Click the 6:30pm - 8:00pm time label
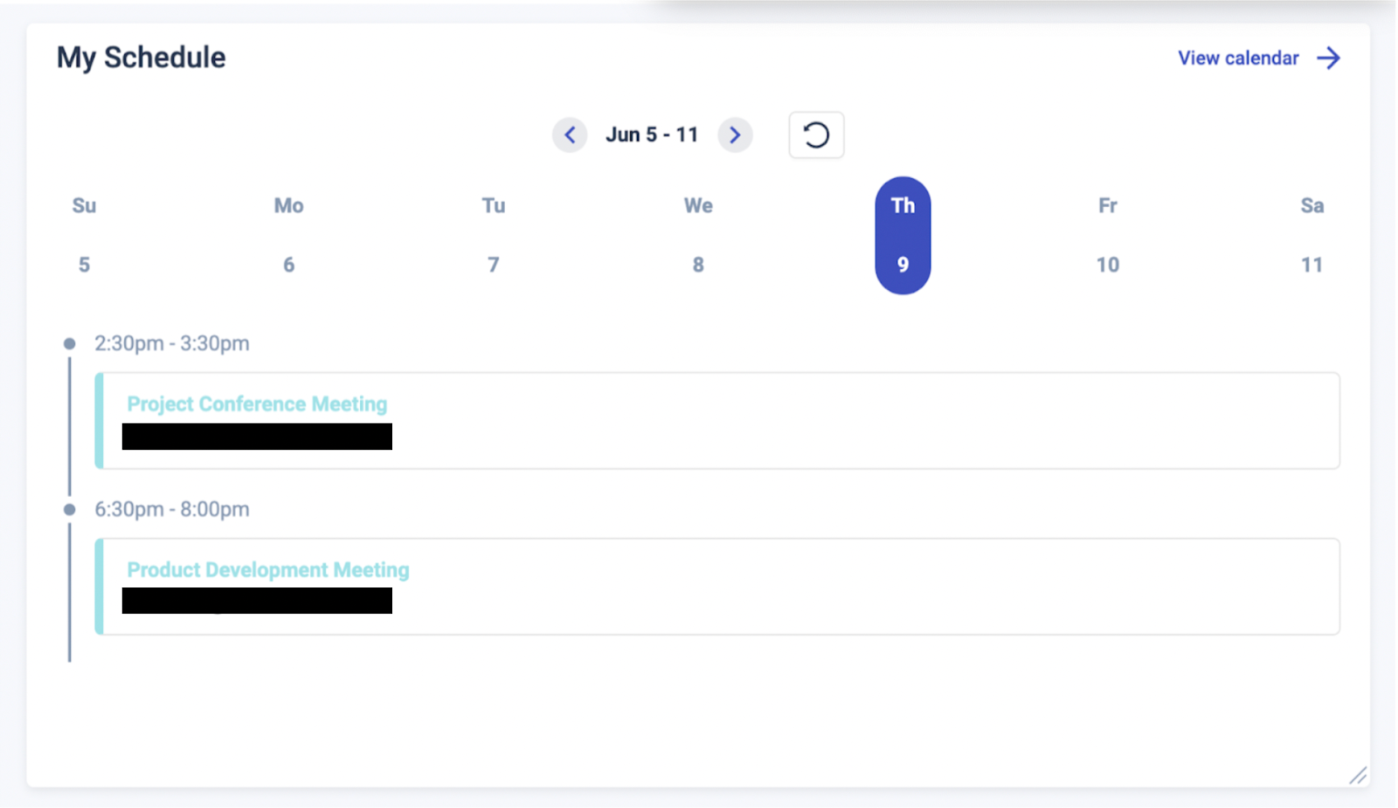The image size is (1398, 808). click(x=172, y=509)
